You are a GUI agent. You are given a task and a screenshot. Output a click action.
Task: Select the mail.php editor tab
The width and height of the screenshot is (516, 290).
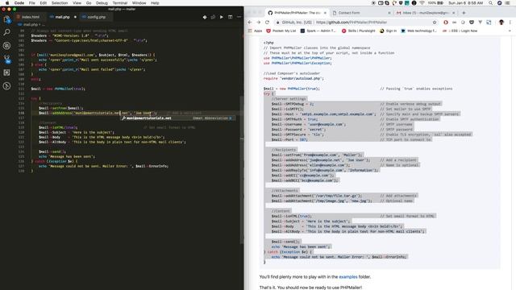62,17
